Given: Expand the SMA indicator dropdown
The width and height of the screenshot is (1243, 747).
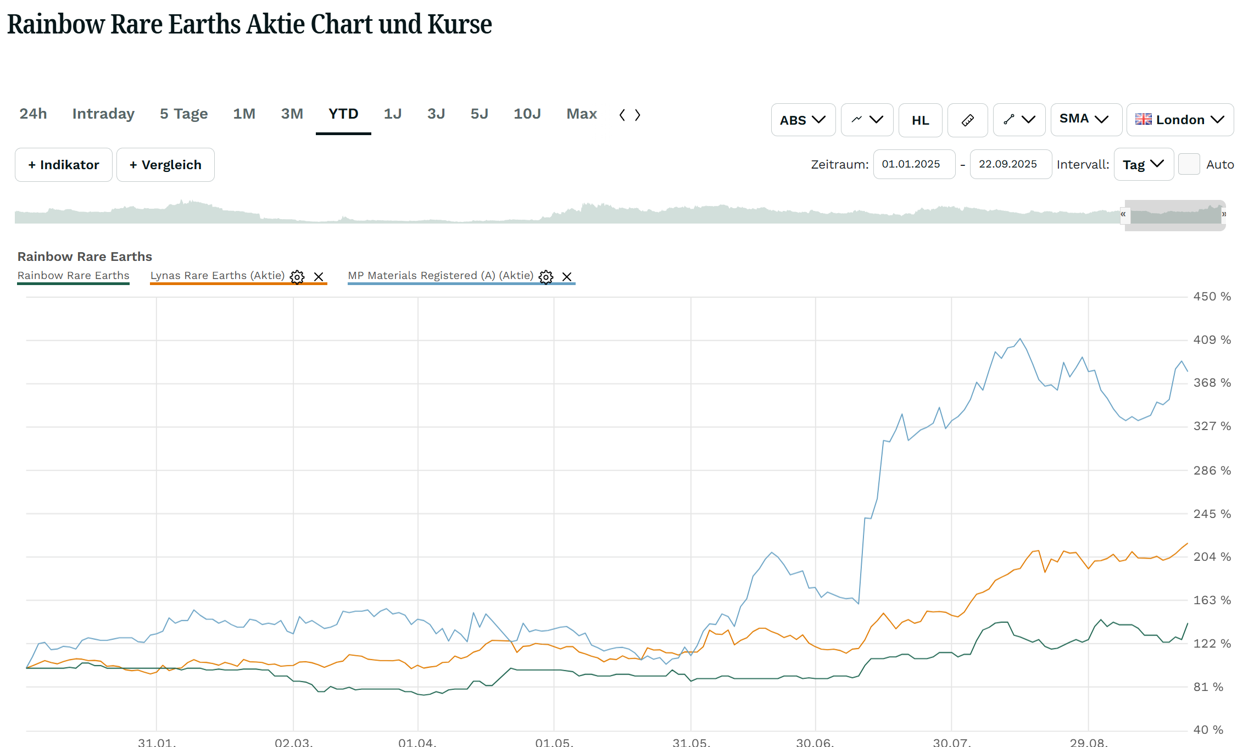Looking at the screenshot, I should point(1086,120).
